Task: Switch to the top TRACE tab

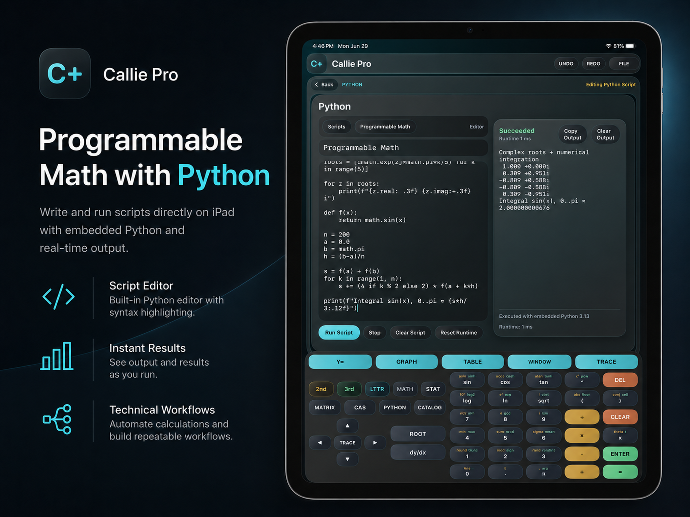Action: click(x=606, y=362)
